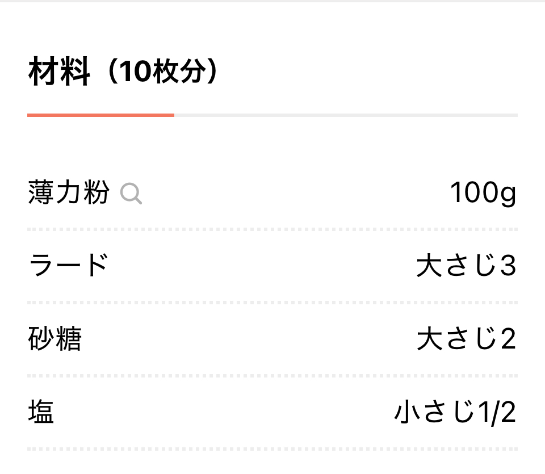
Task: Tap the ラード ingredient name
Action: [x=69, y=265]
